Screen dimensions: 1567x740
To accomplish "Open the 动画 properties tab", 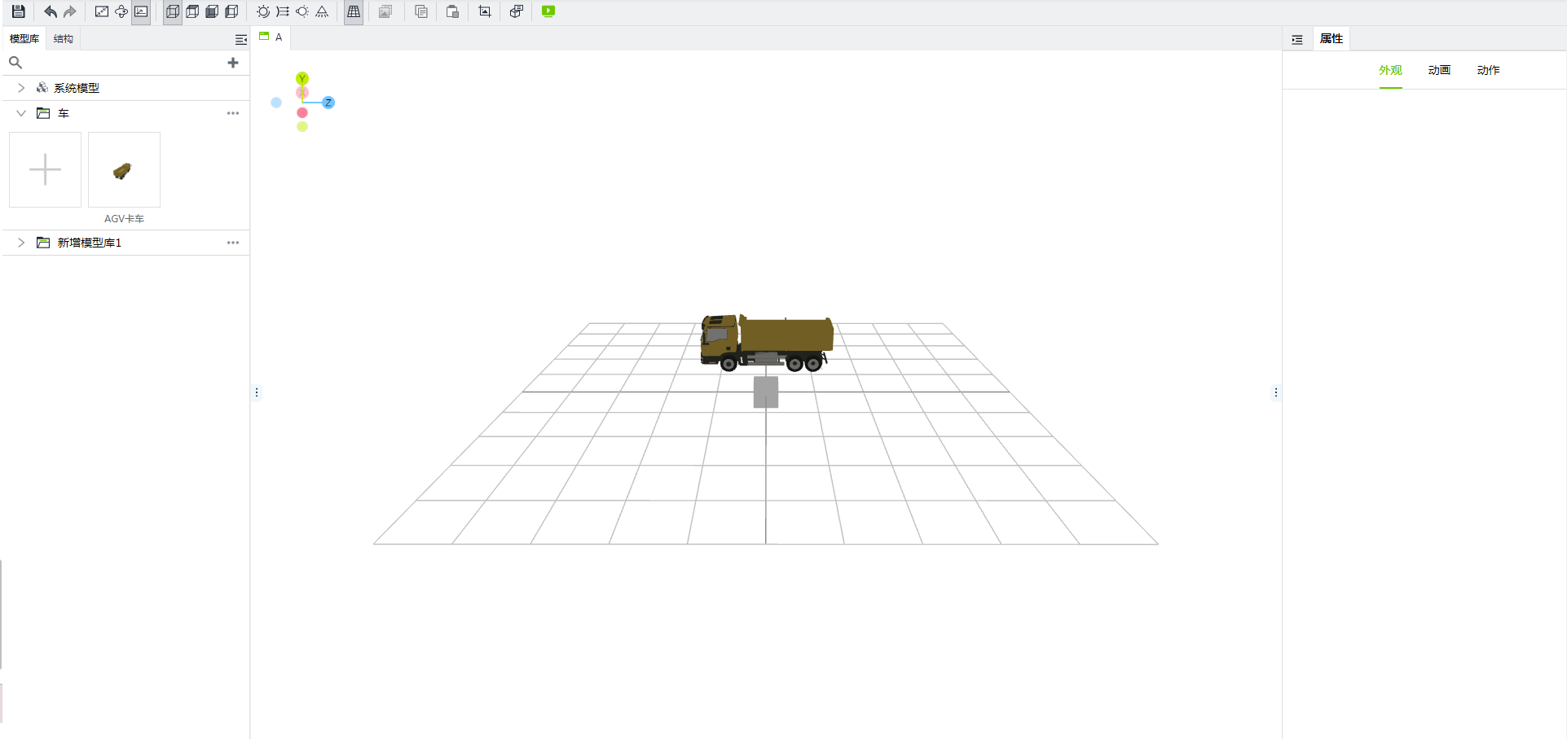I will click(1439, 70).
